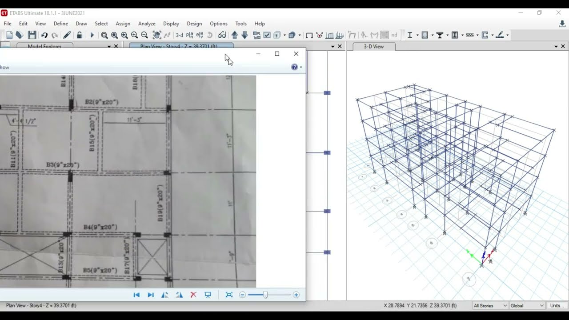Click the perspective toggle glasses icon
The height and width of the screenshot is (320, 569).
click(222, 35)
